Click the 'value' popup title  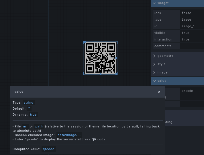tap(19, 92)
